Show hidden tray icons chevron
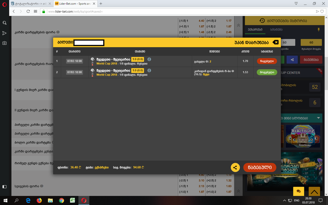328x205 pixels. 284,201
